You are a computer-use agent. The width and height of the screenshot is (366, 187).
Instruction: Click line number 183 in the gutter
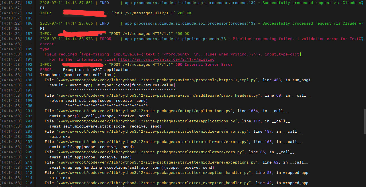tap(29, 3)
